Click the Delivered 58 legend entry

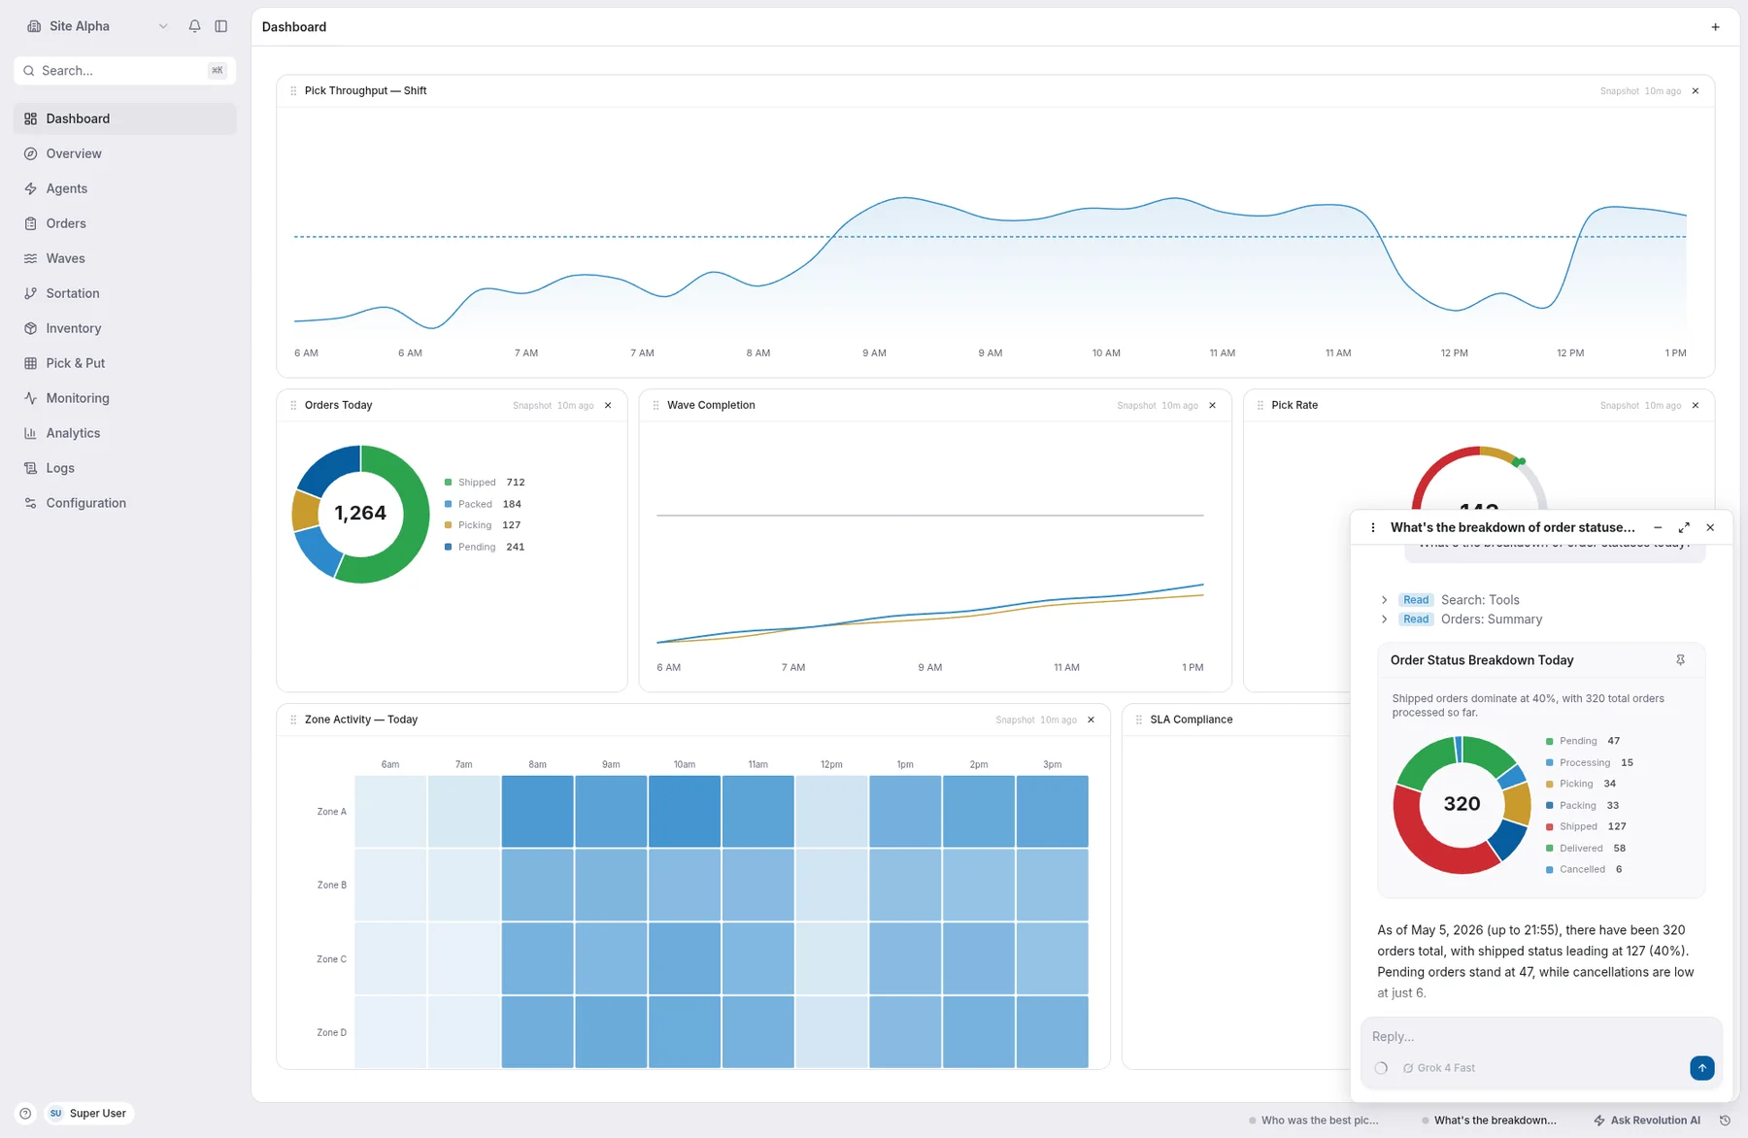coord(1586,849)
